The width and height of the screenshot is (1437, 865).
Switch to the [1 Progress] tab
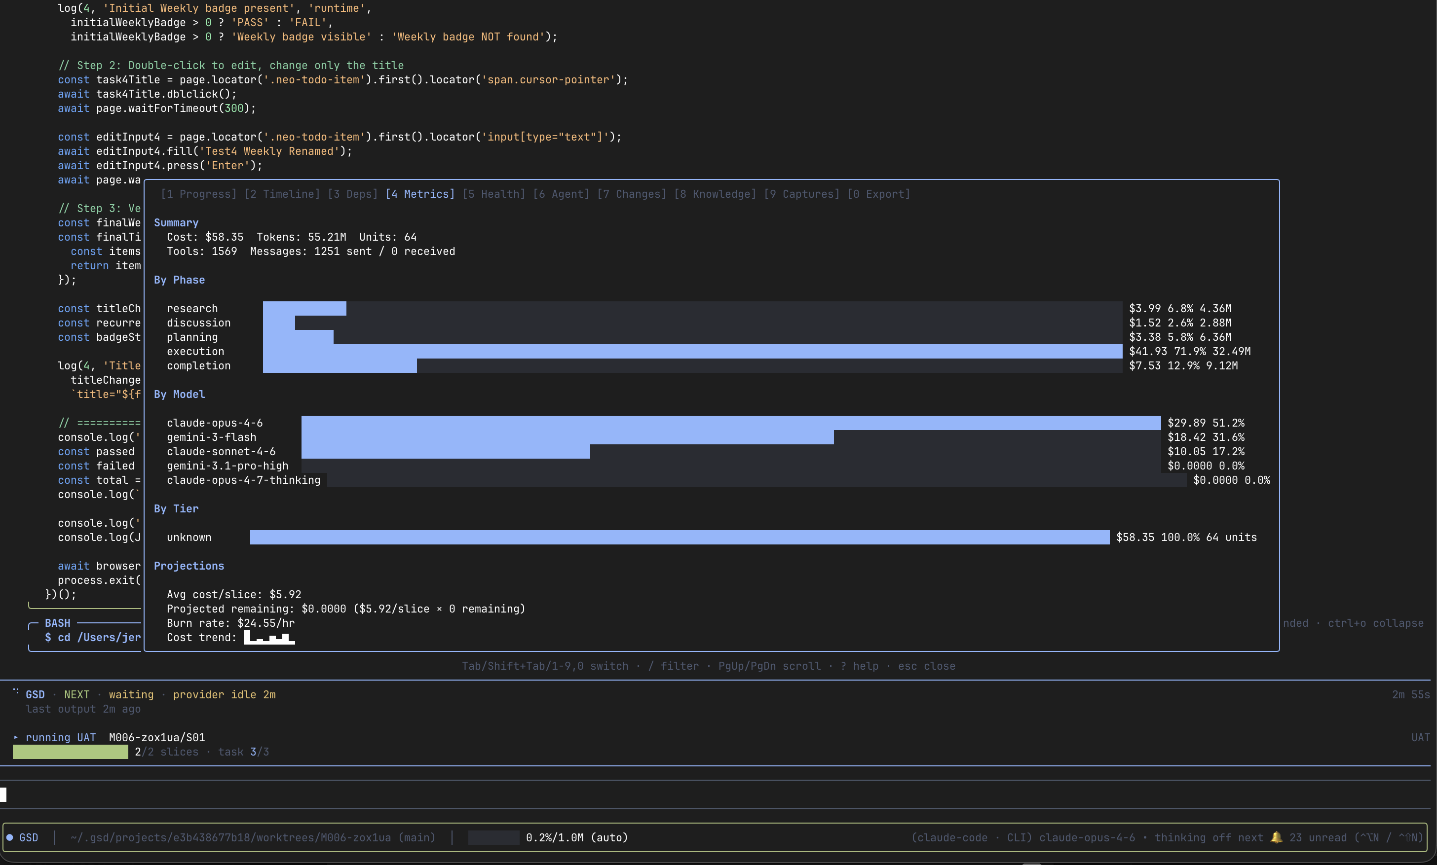tap(198, 194)
